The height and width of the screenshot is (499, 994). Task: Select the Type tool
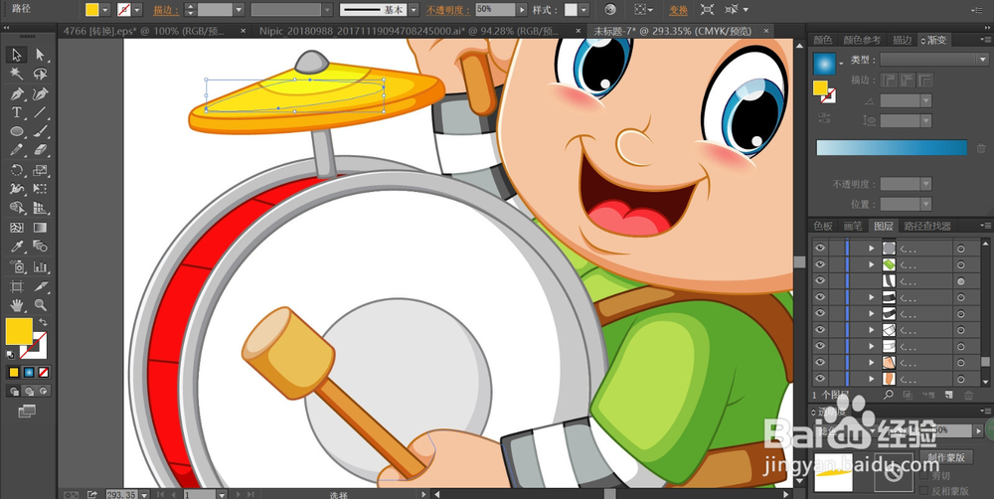pyautogui.click(x=17, y=113)
